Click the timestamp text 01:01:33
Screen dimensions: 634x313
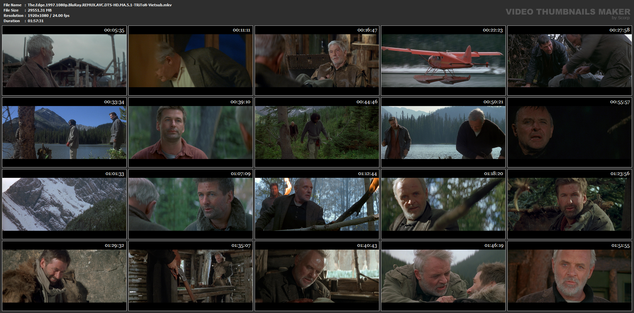[115, 174]
